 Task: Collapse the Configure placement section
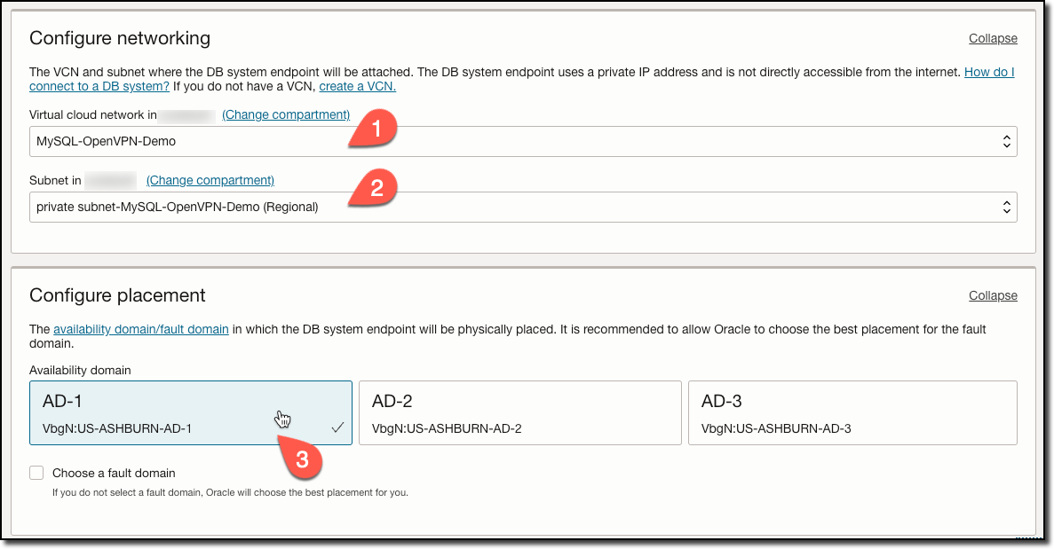point(992,295)
